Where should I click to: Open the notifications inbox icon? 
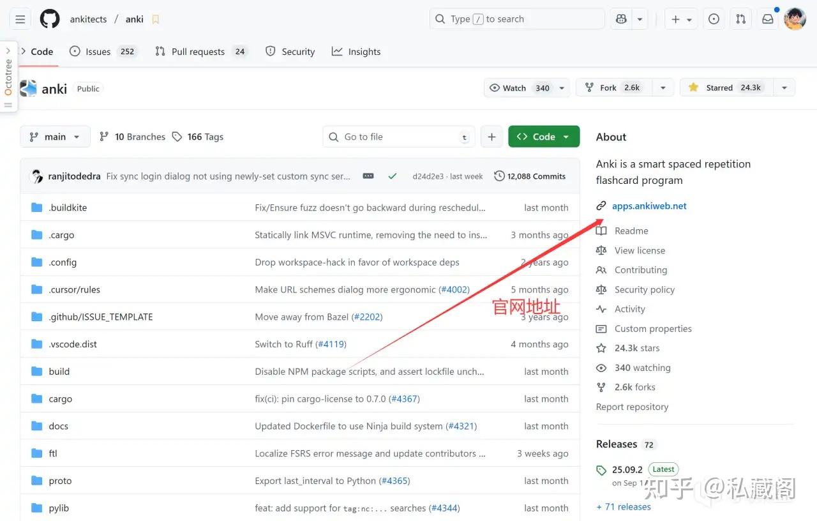(768, 19)
